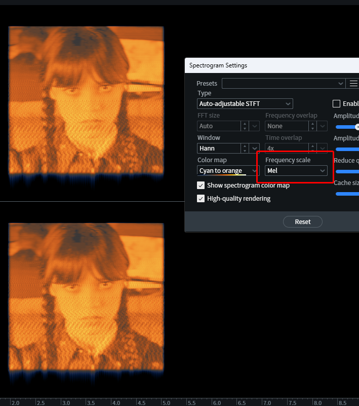Tick the Enable checkbox at the right edge
Viewport: 359px width, 406px height.
coord(336,104)
